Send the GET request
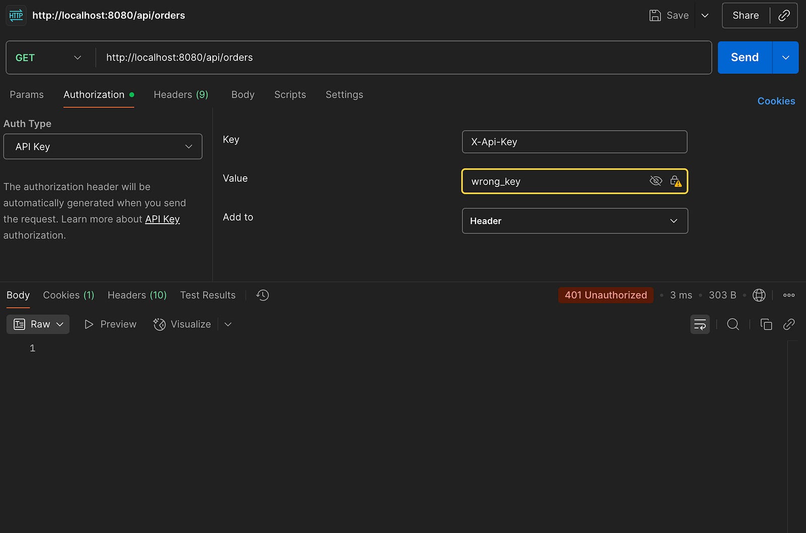806x533 pixels. click(745, 57)
